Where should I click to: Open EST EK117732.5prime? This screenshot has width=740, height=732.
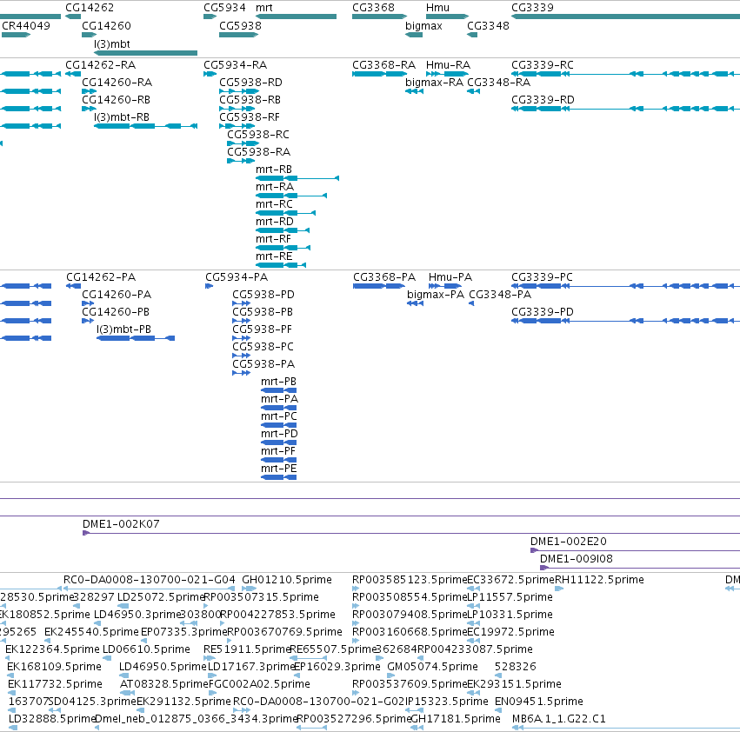pos(12,693)
